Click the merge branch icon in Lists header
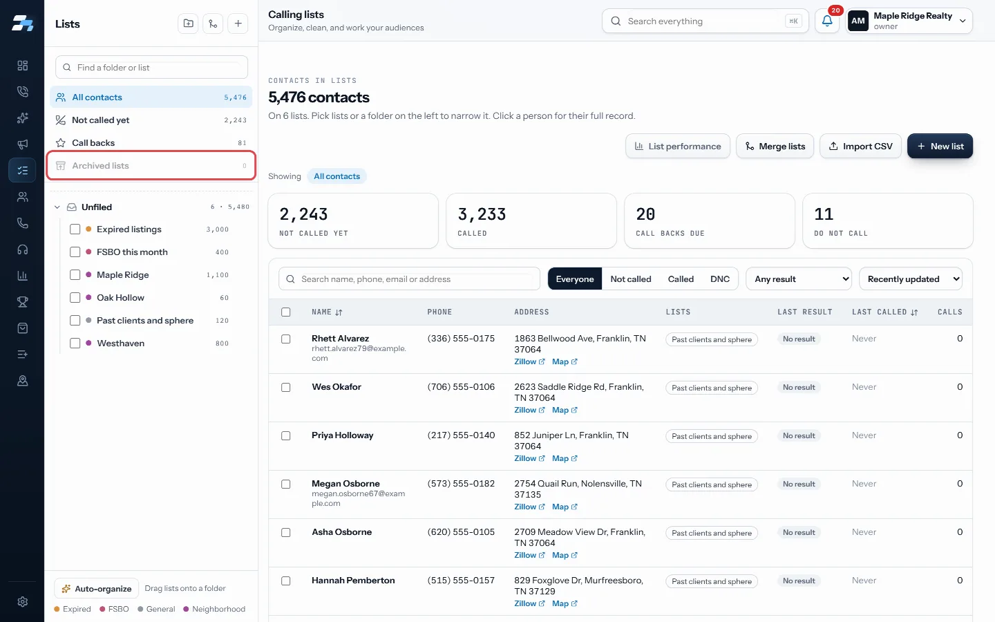 pos(213,23)
